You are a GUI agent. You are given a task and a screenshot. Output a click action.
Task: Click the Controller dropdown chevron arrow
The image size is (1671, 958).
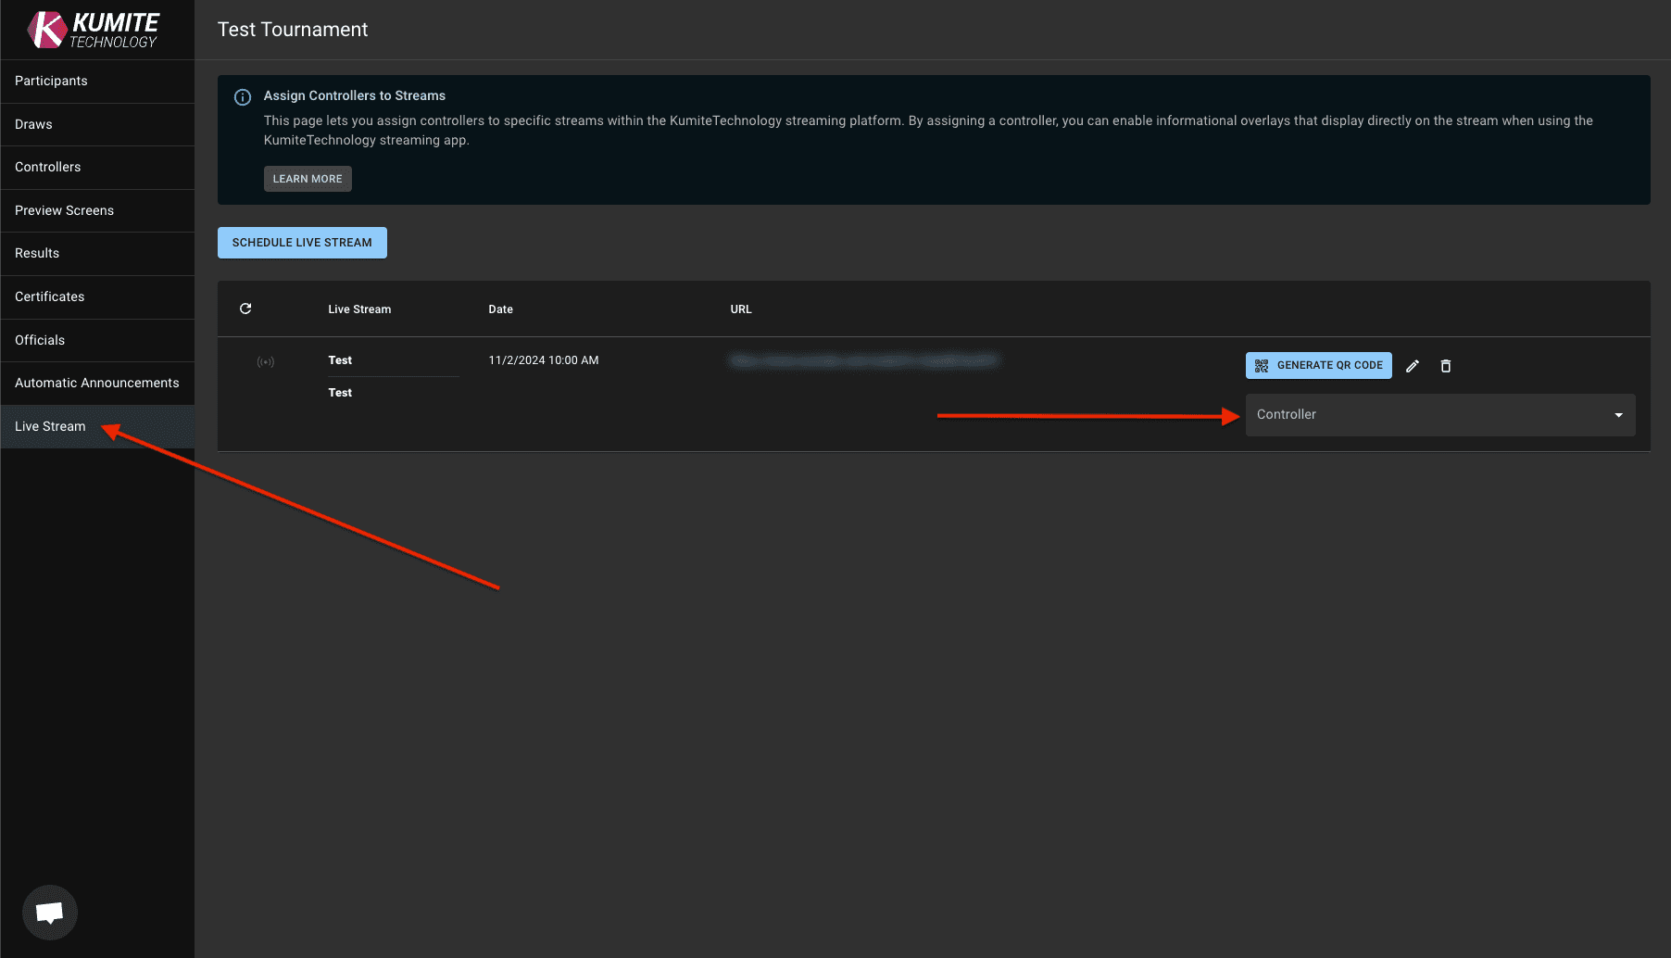point(1619,415)
